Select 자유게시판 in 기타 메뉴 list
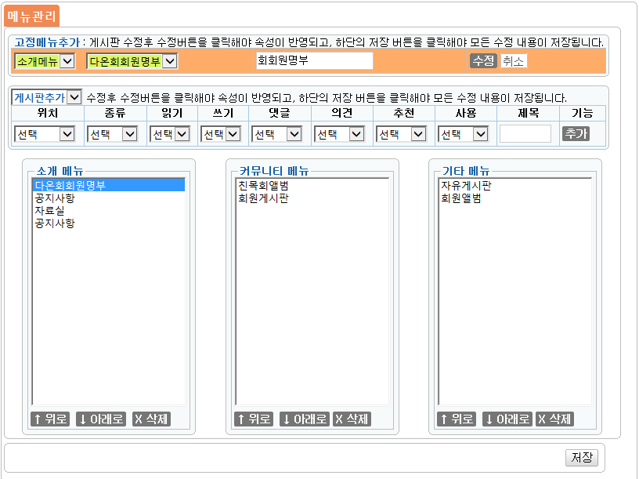639x479 pixels. 466,186
